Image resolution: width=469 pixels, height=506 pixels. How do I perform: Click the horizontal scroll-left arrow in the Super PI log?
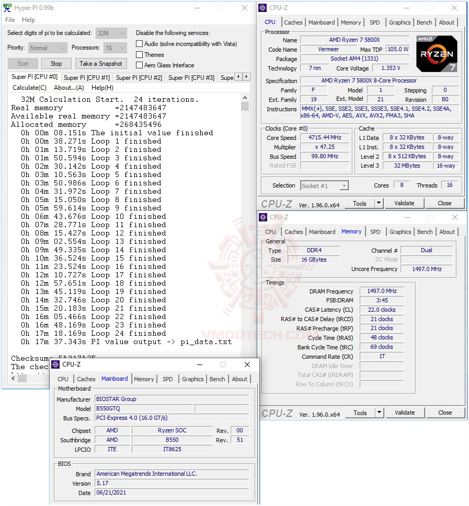[13, 378]
